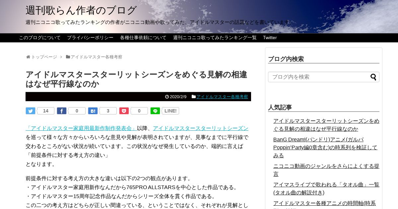Viewport: 398px width, 209px height.
Task: Click the ブログ内検索 sidebar heading
Action: (286, 59)
